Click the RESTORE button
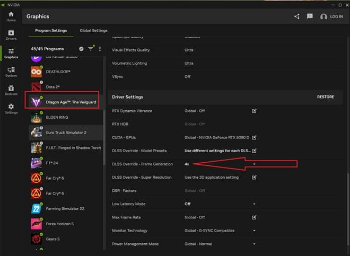 (325, 97)
